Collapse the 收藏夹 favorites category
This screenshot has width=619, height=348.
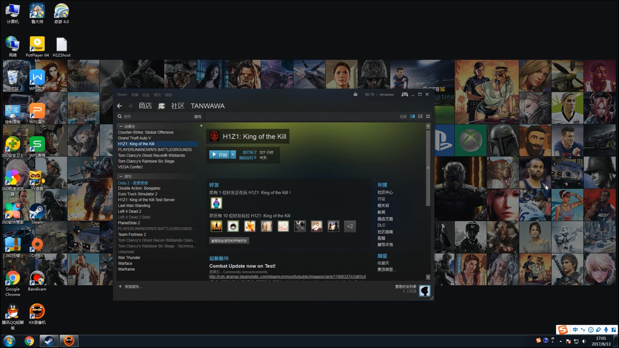click(x=121, y=127)
